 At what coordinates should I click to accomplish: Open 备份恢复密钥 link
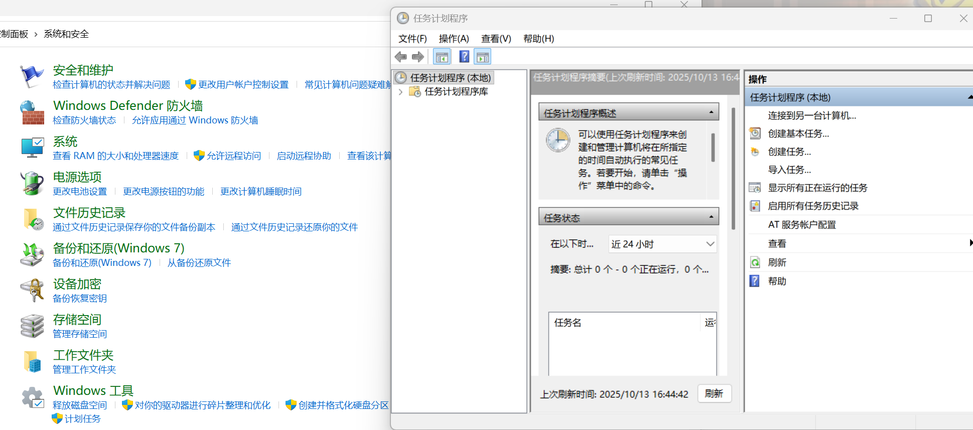80,299
